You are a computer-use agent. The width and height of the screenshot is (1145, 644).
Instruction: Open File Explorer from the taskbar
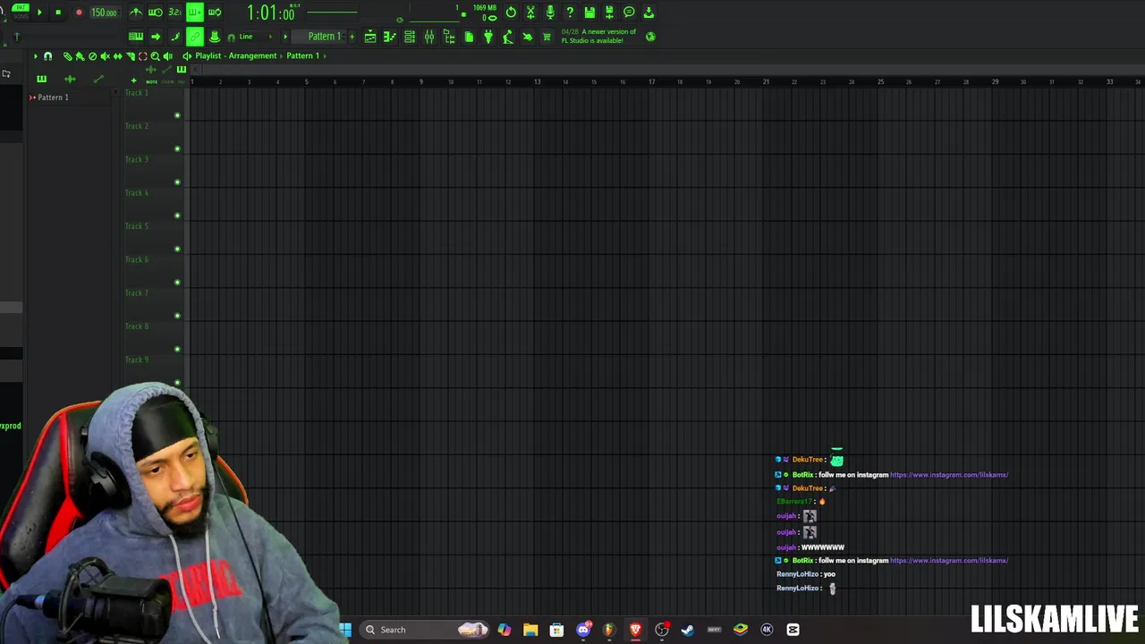530,630
